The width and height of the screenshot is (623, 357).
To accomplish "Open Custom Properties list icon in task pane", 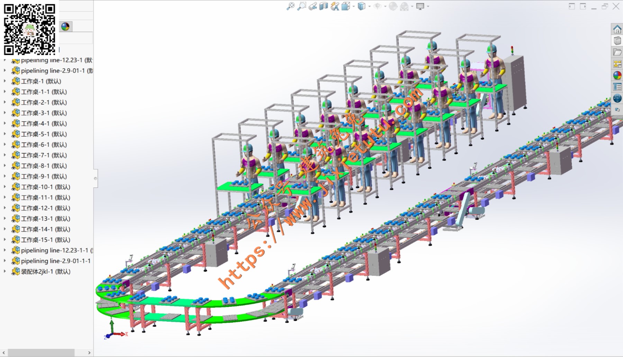I will click(x=617, y=87).
